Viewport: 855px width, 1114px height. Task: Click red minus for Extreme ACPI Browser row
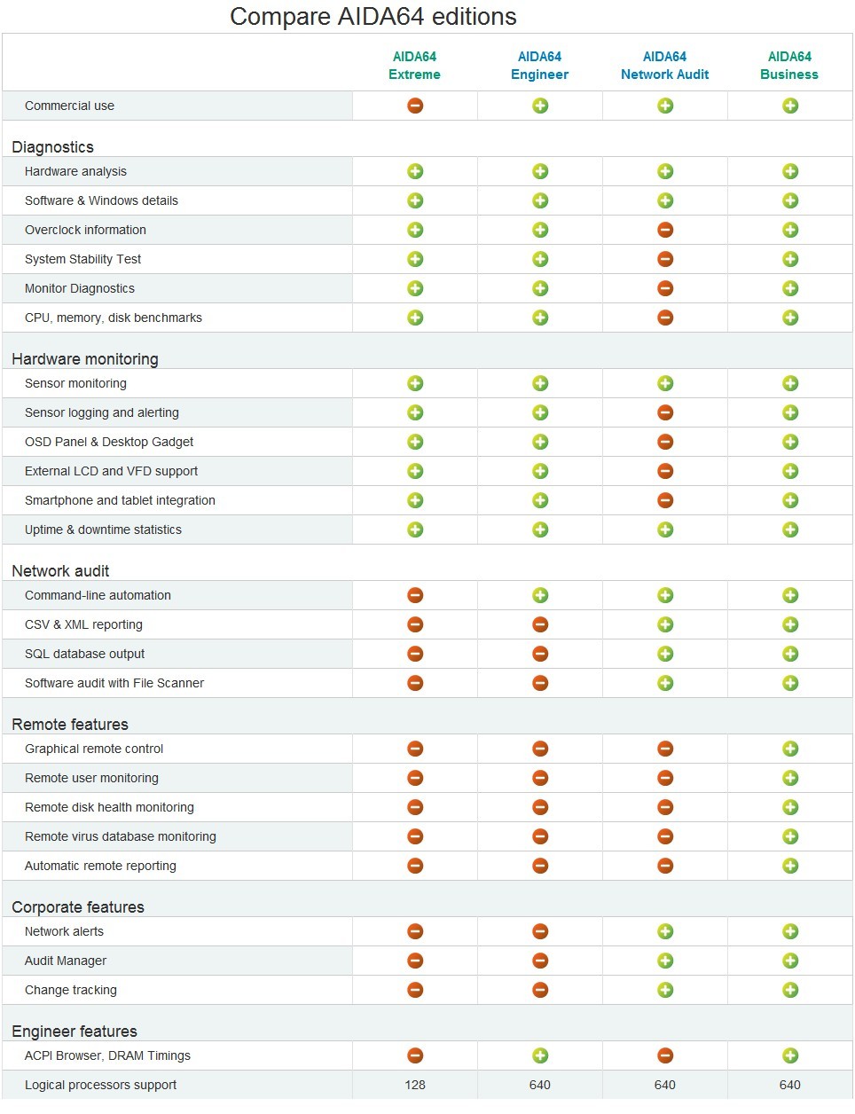(415, 1055)
